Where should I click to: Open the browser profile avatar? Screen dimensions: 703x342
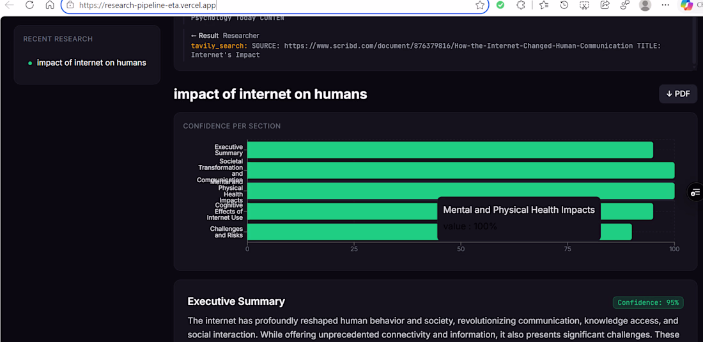pyautogui.click(x=645, y=5)
